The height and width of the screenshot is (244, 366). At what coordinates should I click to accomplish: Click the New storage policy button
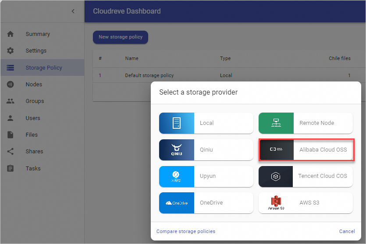121,37
